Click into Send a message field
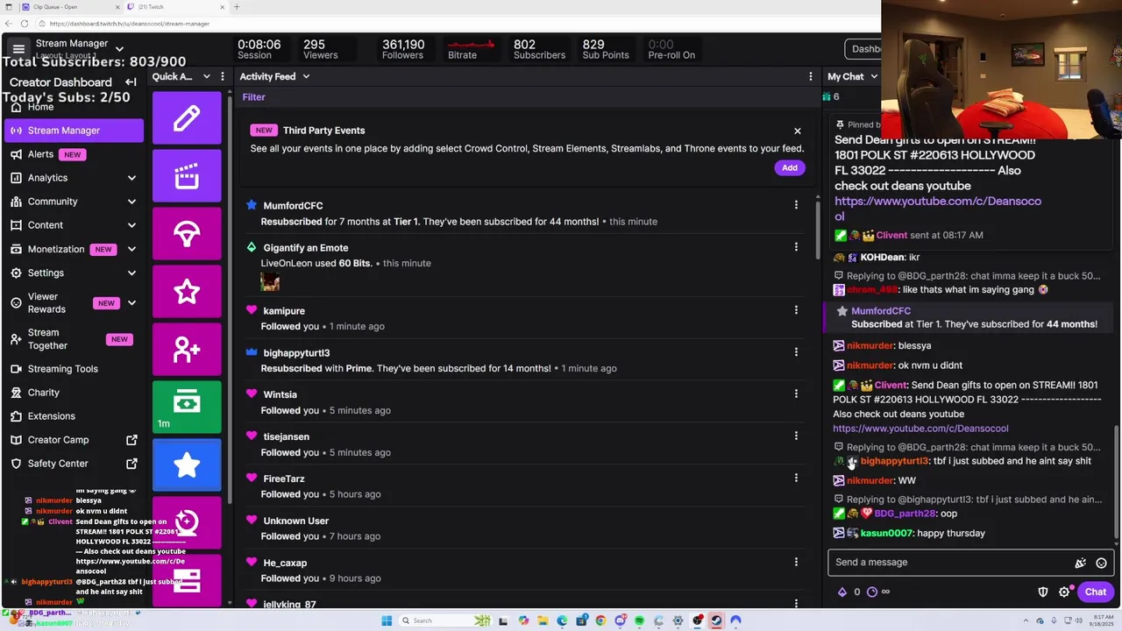This screenshot has height=631, width=1122. 951,563
